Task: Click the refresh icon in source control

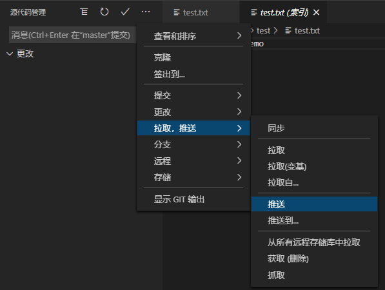Action: tap(104, 12)
